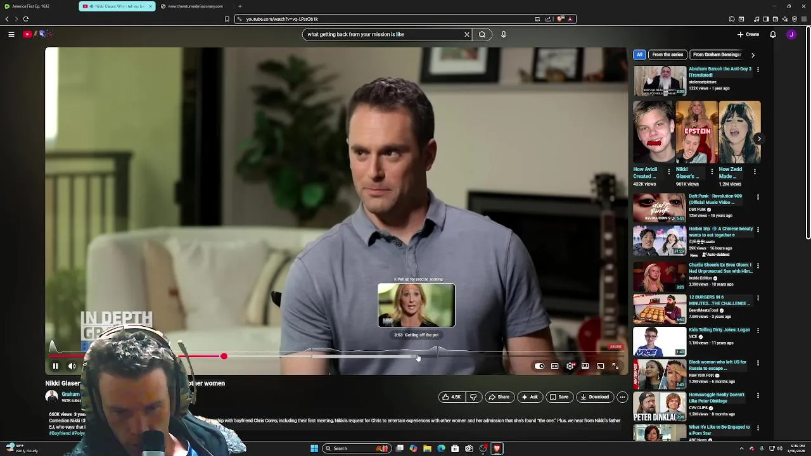
Task: Close the Nikki Glaser browser tab
Action: [x=150, y=6]
